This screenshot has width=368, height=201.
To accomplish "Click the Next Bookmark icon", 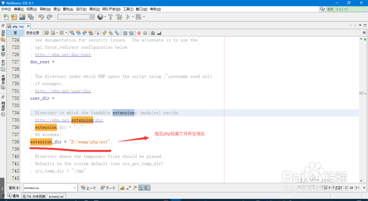I will [x=111, y=33].
